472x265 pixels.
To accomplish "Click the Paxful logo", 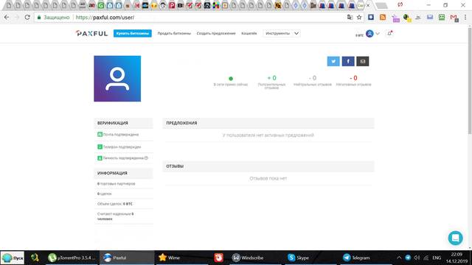I will (x=91, y=33).
